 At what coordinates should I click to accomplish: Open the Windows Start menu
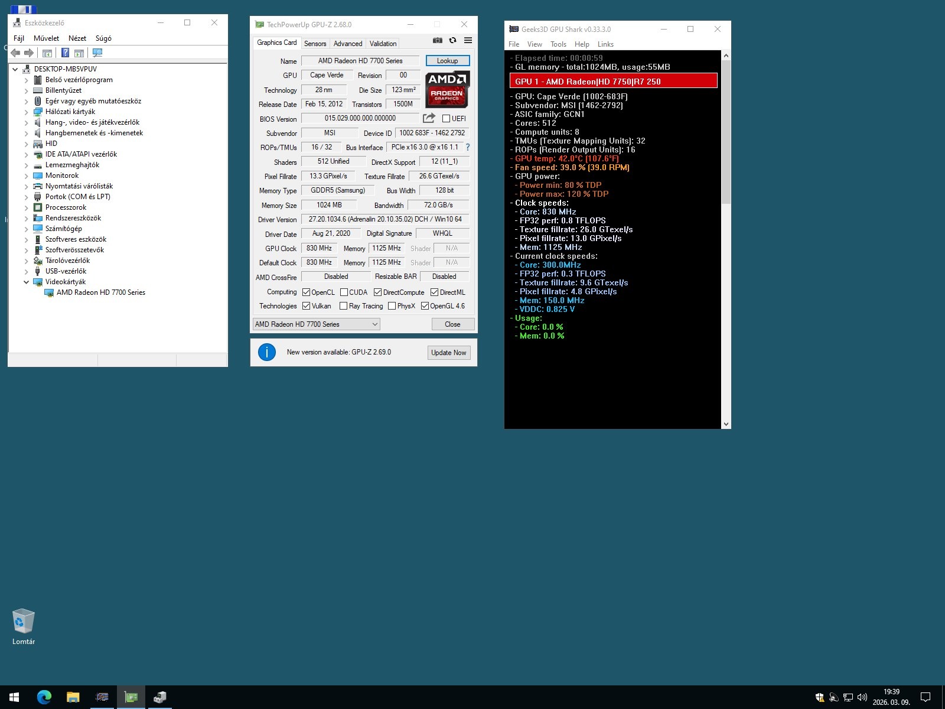click(14, 697)
